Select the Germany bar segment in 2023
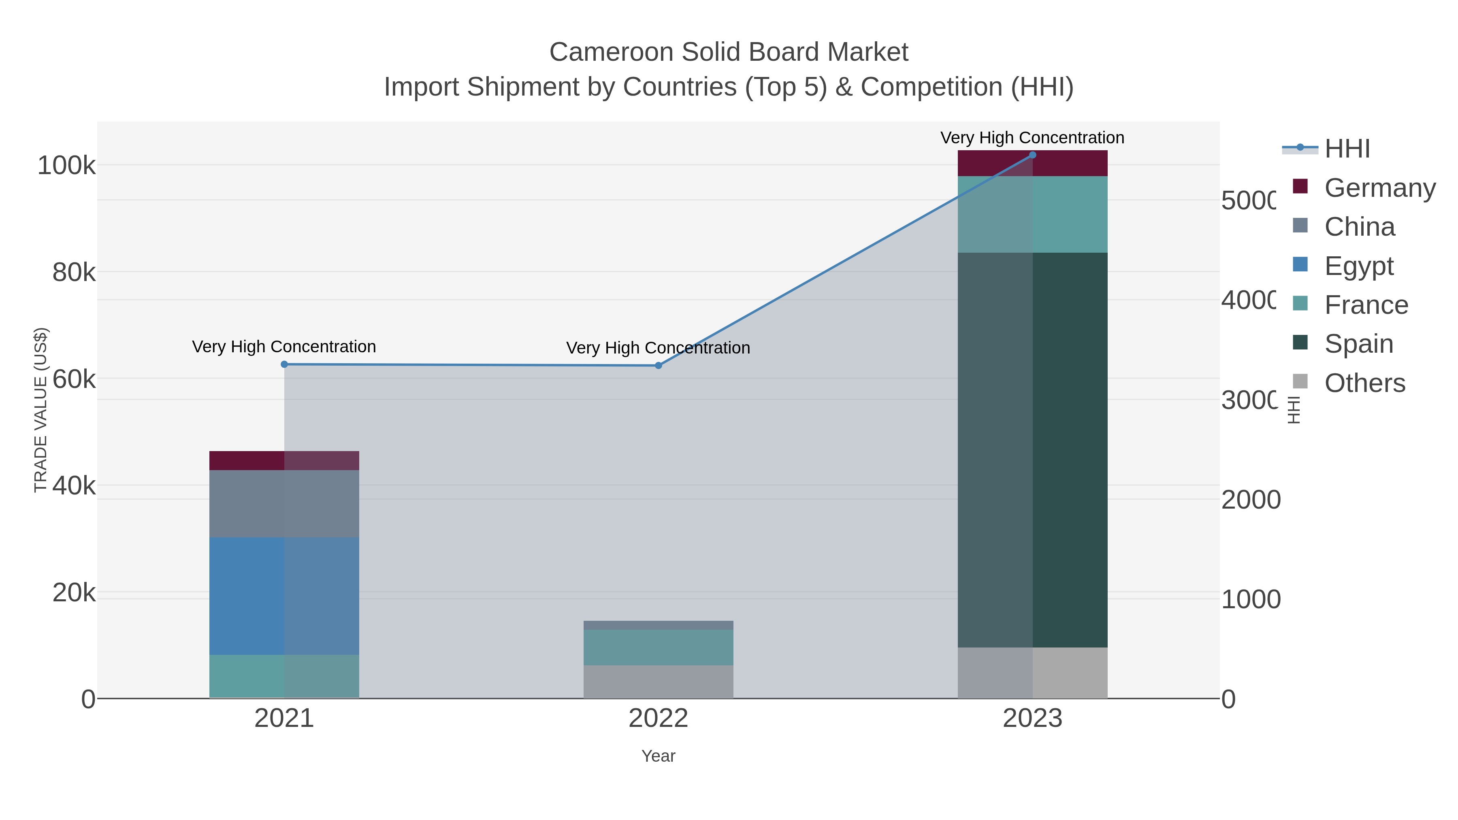This screenshot has height=820, width=1458. click(1032, 164)
